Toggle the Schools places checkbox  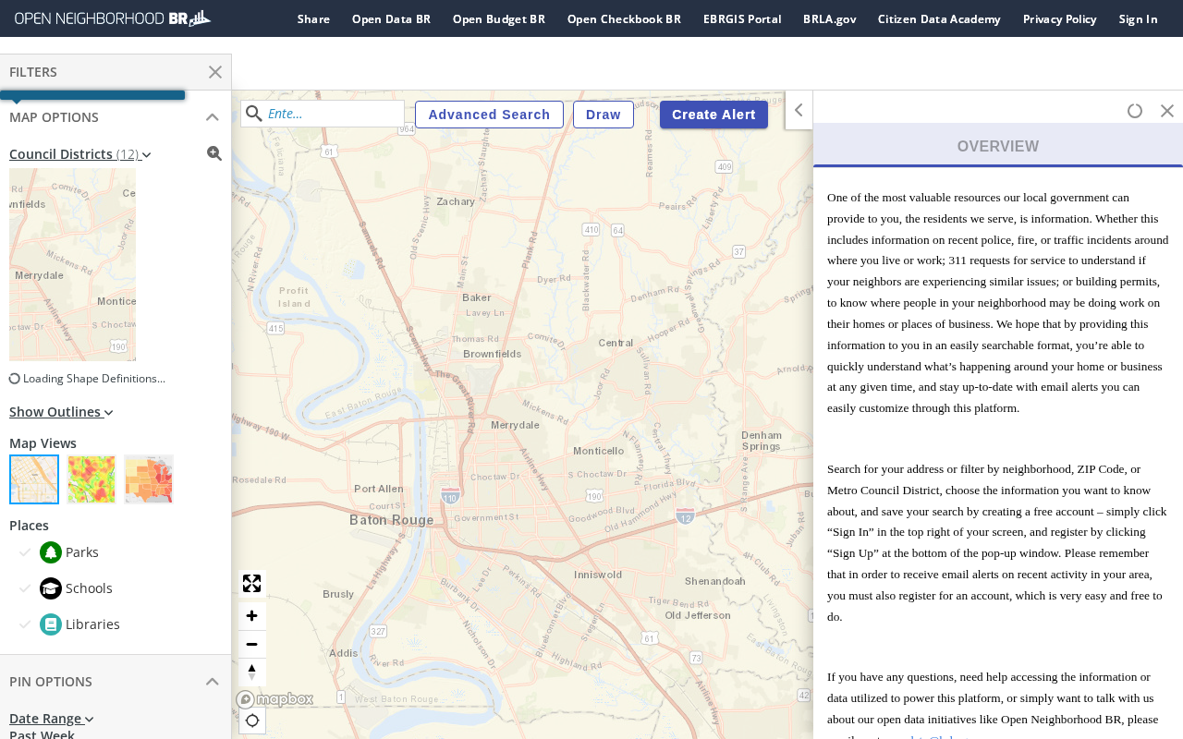tap(25, 588)
